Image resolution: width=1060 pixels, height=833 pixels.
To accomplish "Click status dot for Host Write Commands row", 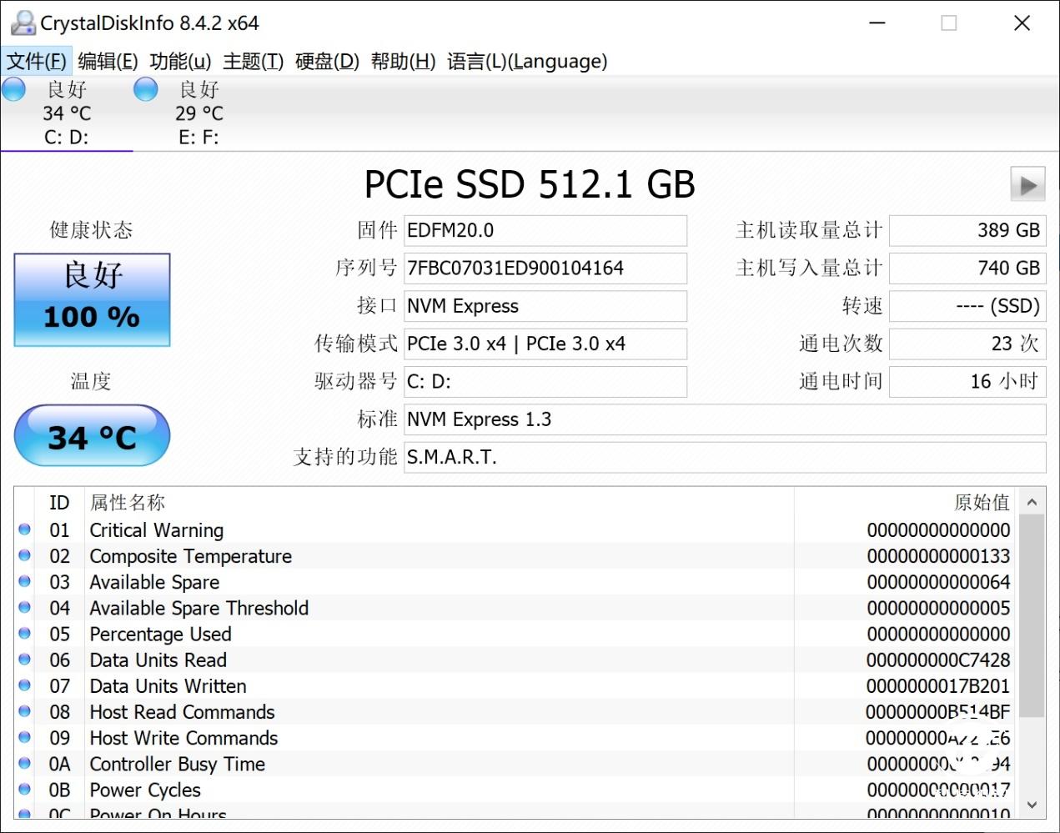I will [24, 737].
